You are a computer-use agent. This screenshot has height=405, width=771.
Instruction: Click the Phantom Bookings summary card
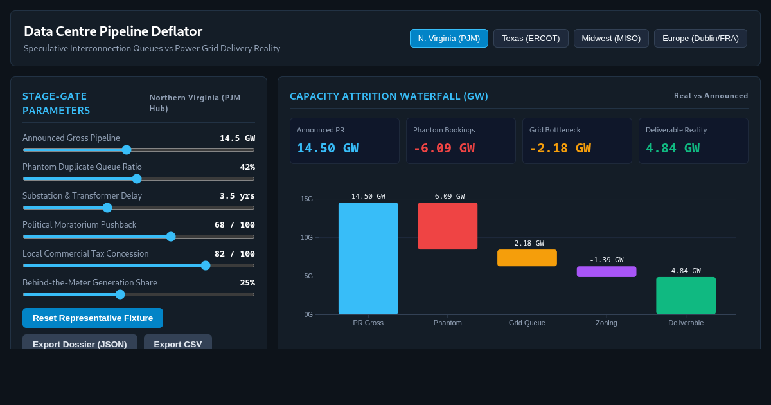point(461,141)
